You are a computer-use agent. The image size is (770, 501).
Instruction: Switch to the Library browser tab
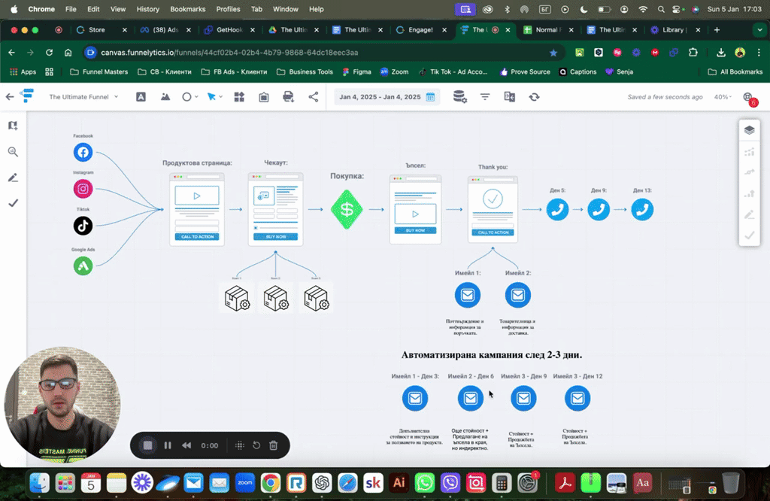tap(675, 30)
